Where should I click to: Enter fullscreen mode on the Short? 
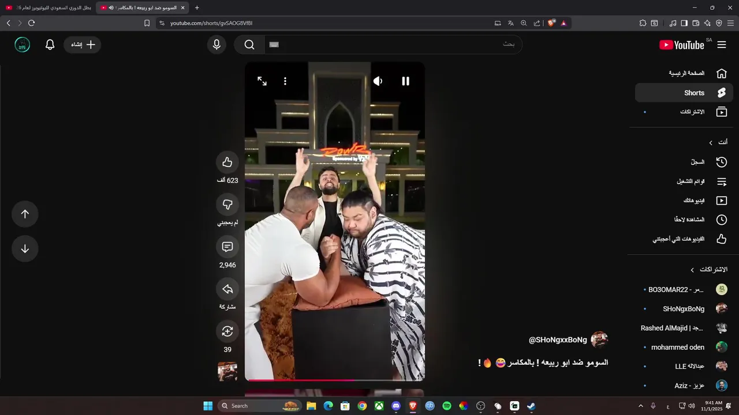(x=262, y=81)
